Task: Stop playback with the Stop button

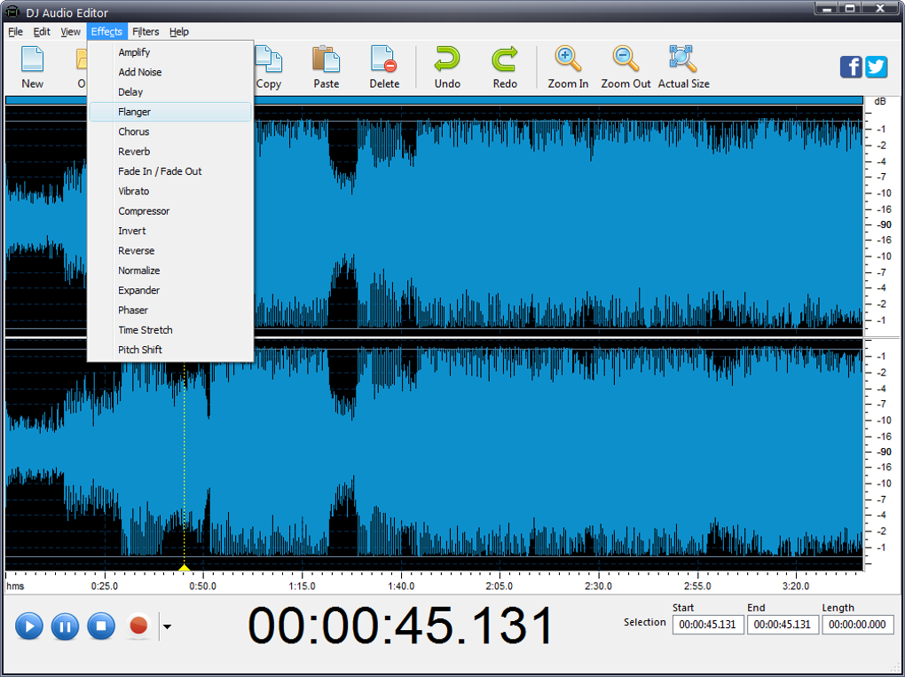Action: 101,626
